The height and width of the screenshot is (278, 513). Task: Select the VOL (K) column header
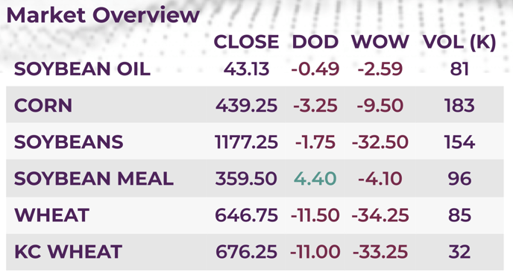pos(459,42)
